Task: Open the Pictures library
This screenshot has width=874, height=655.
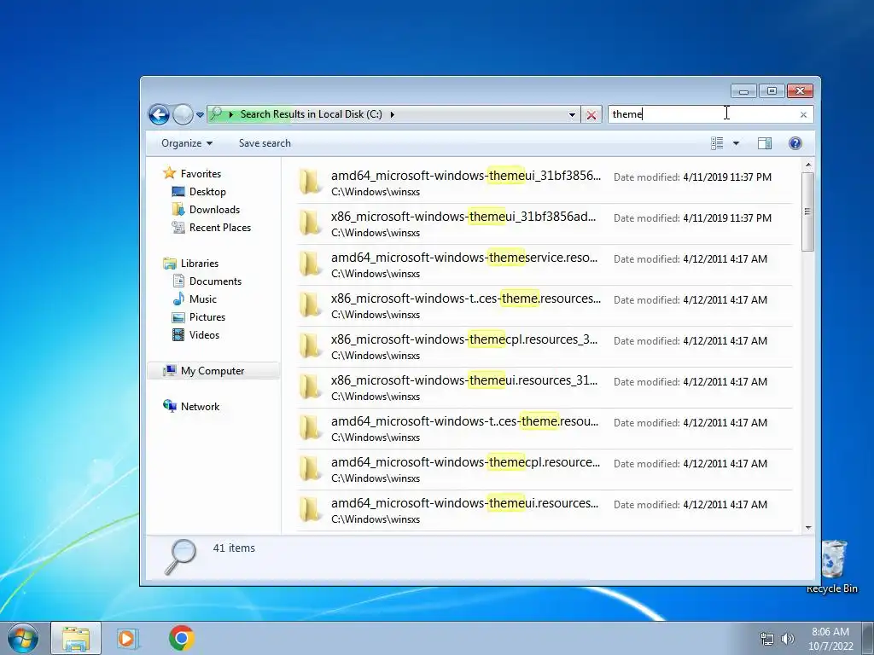Action: coord(207,317)
